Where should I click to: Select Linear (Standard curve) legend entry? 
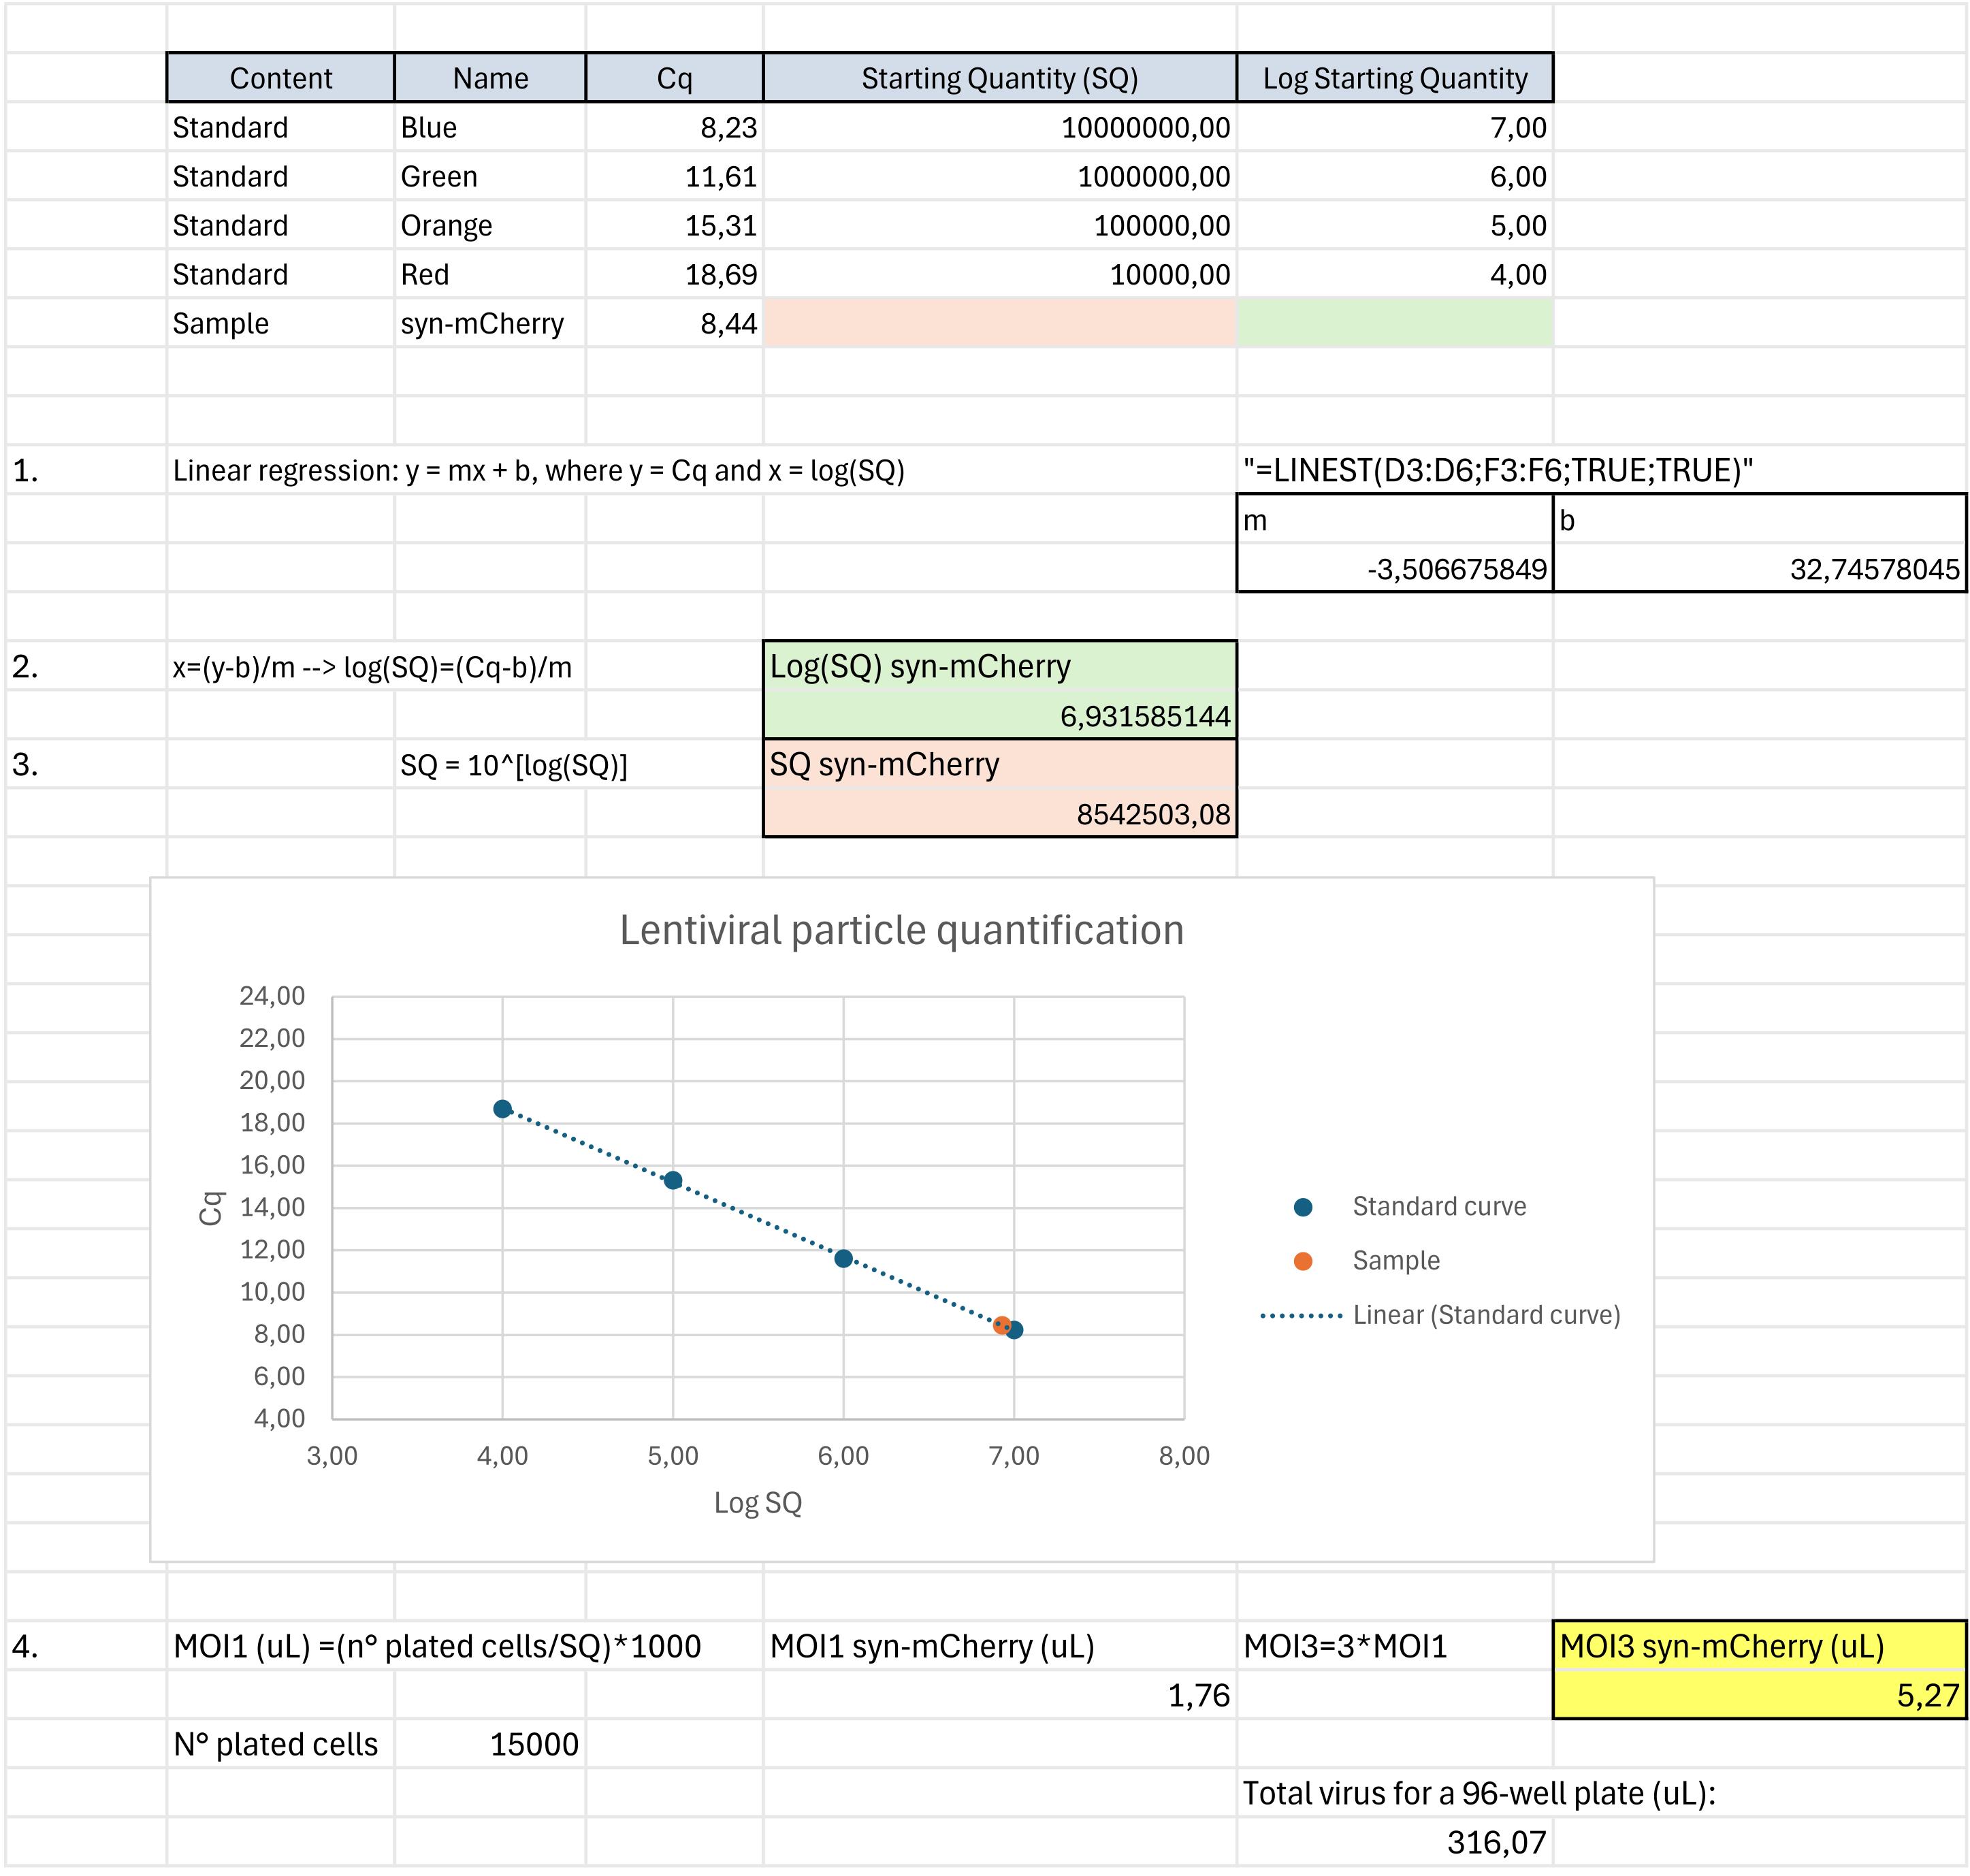[1485, 1315]
